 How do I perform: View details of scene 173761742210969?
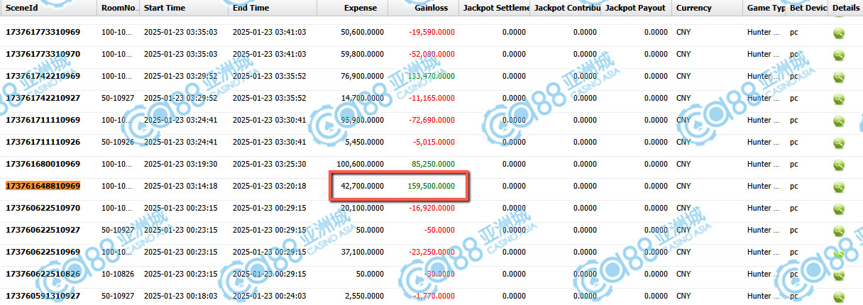[839, 77]
